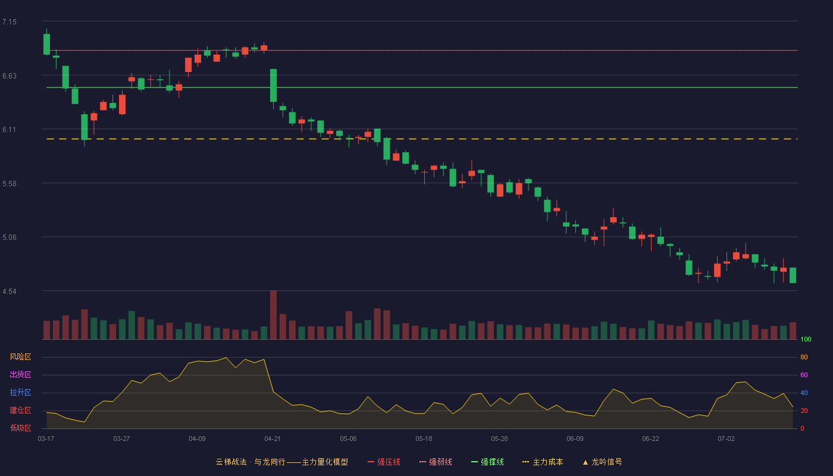The width and height of the screenshot is (833, 476).
Task: Toggle the 强撑线 legend entry
Action: (487, 462)
